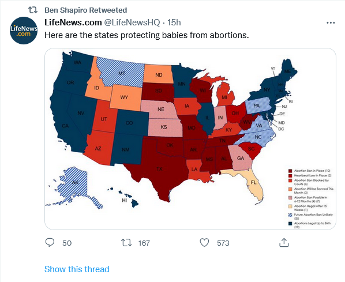This screenshot has width=345, height=282.
Task: Click the Florida state on the map
Action: [253, 183]
